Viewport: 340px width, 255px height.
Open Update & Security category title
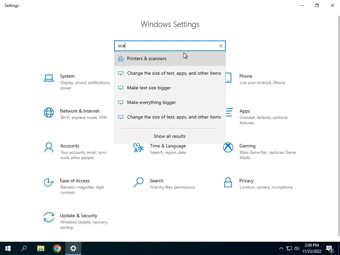78,216
